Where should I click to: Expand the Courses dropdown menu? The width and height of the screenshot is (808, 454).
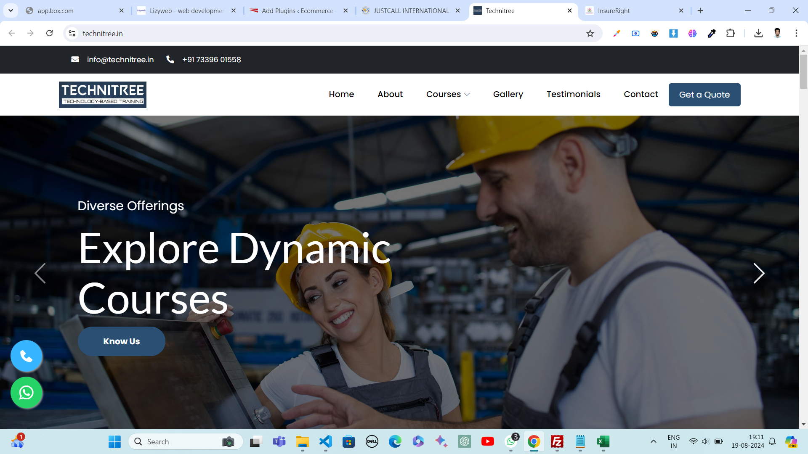448,94
